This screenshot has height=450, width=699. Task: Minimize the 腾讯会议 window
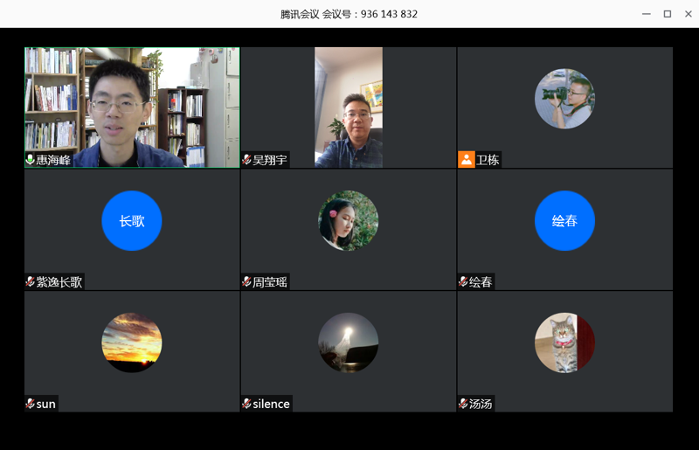click(x=647, y=14)
